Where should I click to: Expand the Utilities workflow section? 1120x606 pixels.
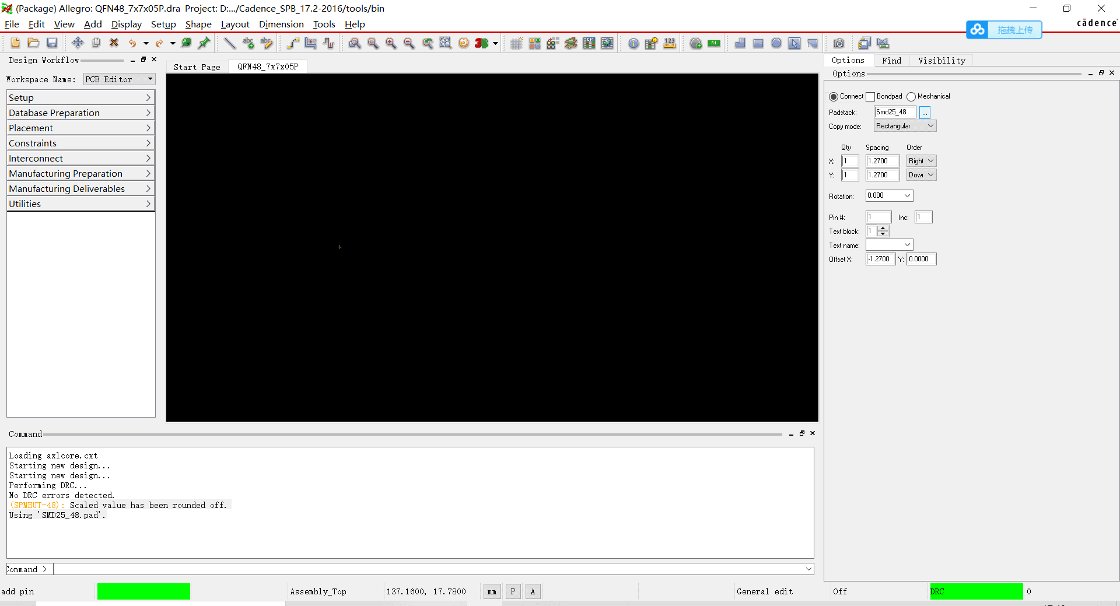coord(80,204)
